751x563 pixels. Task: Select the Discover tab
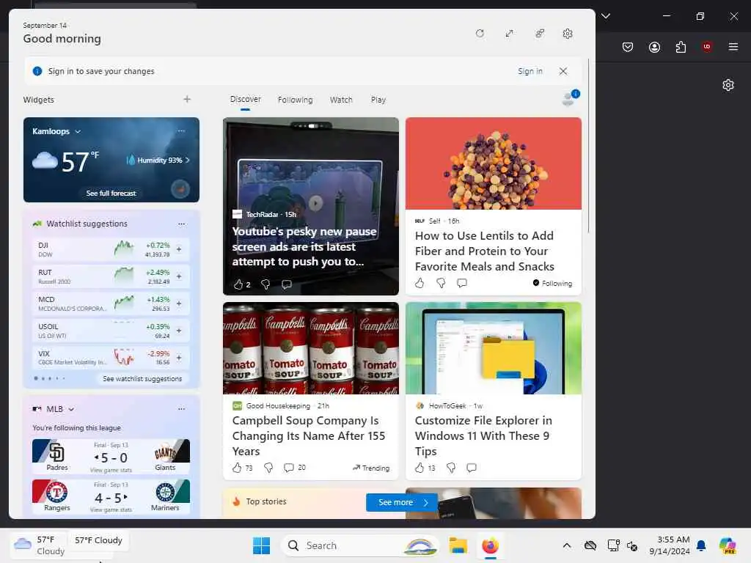coord(245,99)
